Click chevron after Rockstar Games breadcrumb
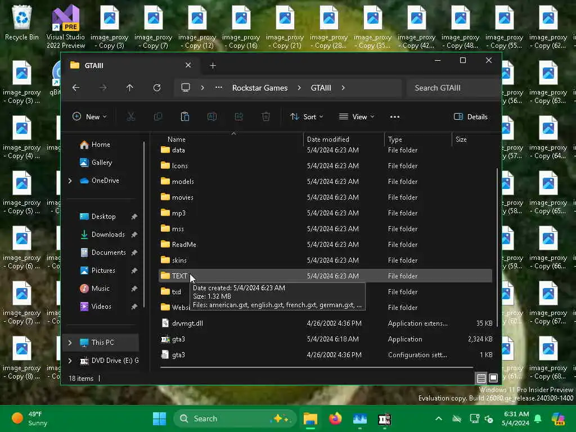The width and height of the screenshot is (576, 432). (299, 88)
